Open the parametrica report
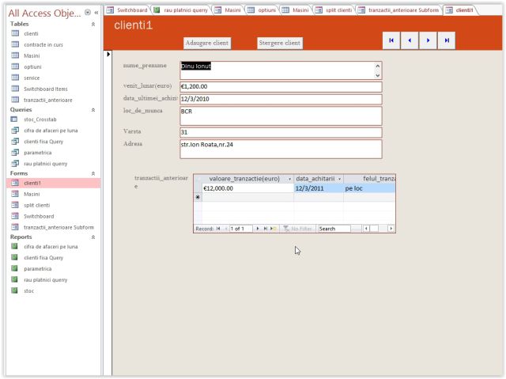The height and width of the screenshot is (379, 506). (x=37, y=268)
